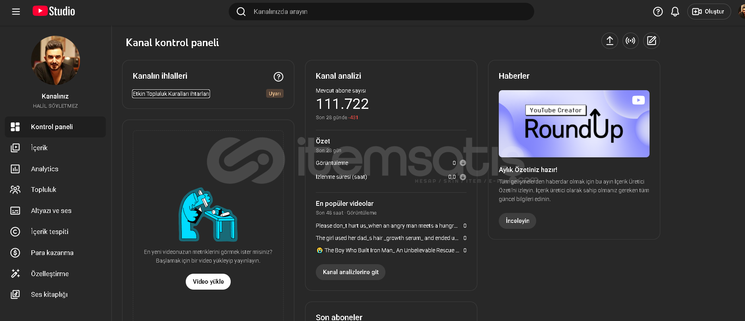Screen dimensions: 745x321
Task: Click the Oluştur create button
Action: pyautogui.click(x=709, y=12)
